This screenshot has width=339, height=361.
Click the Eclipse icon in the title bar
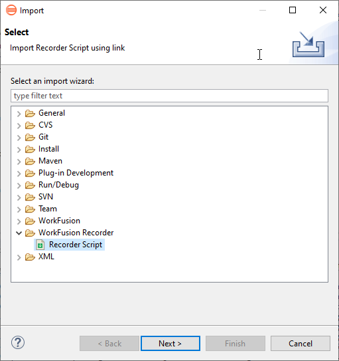pyautogui.click(x=11, y=10)
